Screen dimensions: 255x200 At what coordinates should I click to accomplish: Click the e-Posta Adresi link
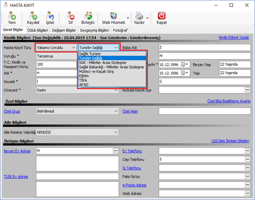pos(134,185)
